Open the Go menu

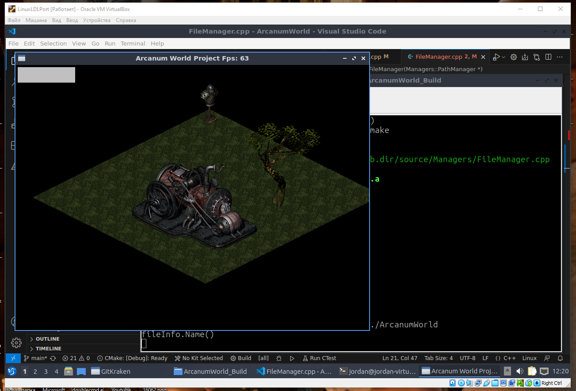tap(95, 43)
